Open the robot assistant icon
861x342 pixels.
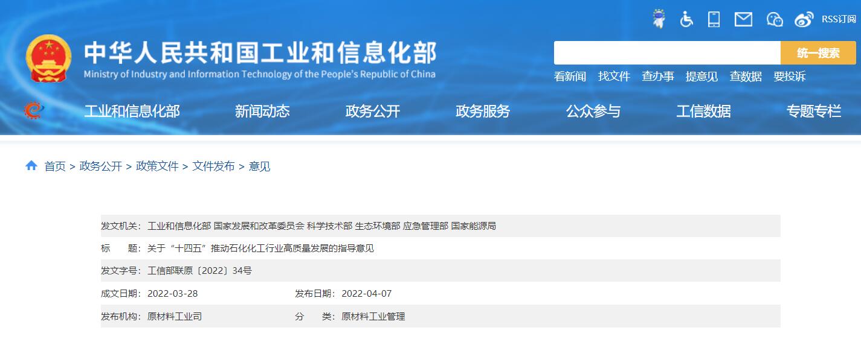(x=659, y=19)
